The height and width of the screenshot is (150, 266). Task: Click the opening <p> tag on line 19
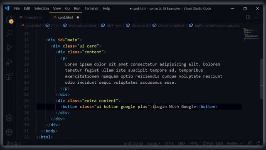64,58
